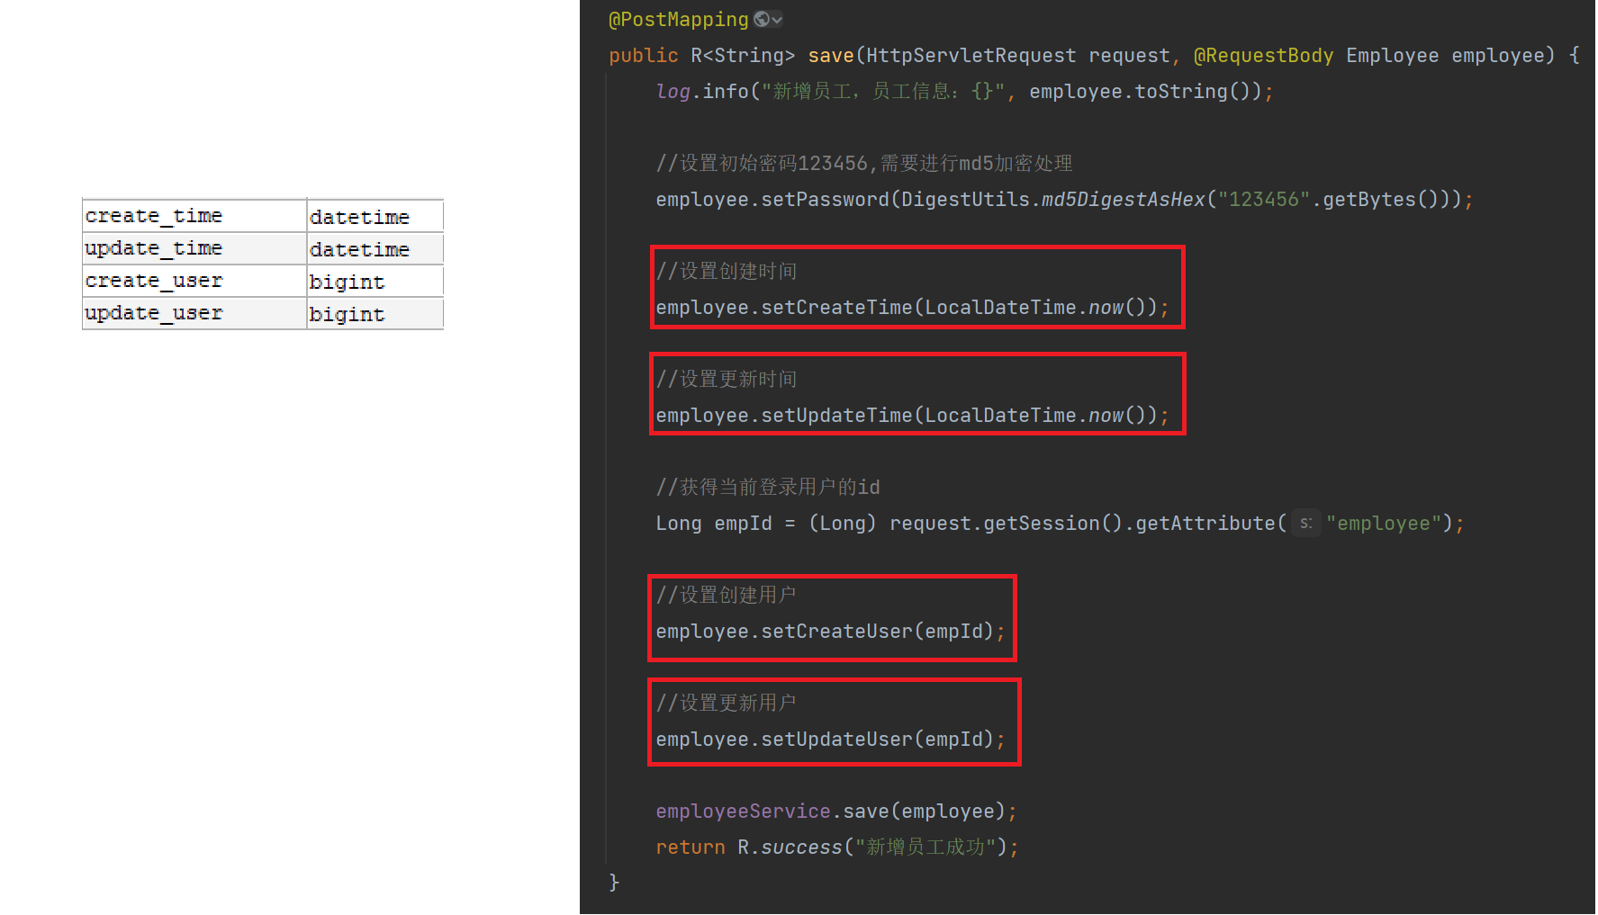
Task: Click the 's:' parameter hint before "employee"
Action: pyautogui.click(x=1305, y=523)
